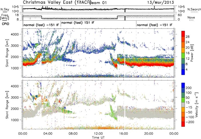Image resolution: width=201 pixels, height=139 pixels.
Task: Click the 'Power [dB]' color bar label
Action: coord(192,53)
